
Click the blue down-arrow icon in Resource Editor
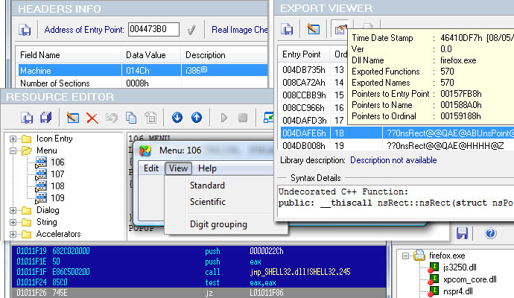177,118
